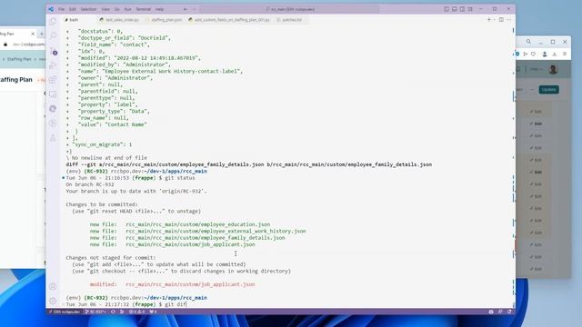Open Help dropdown in right browser page
This screenshot has height=327, width=582.
536,69
